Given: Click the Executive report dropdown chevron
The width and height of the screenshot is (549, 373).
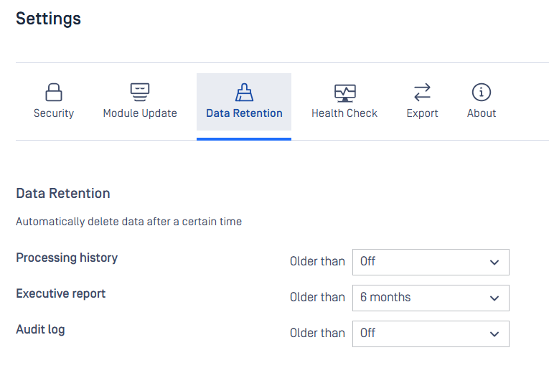Looking at the screenshot, I should (x=494, y=298).
